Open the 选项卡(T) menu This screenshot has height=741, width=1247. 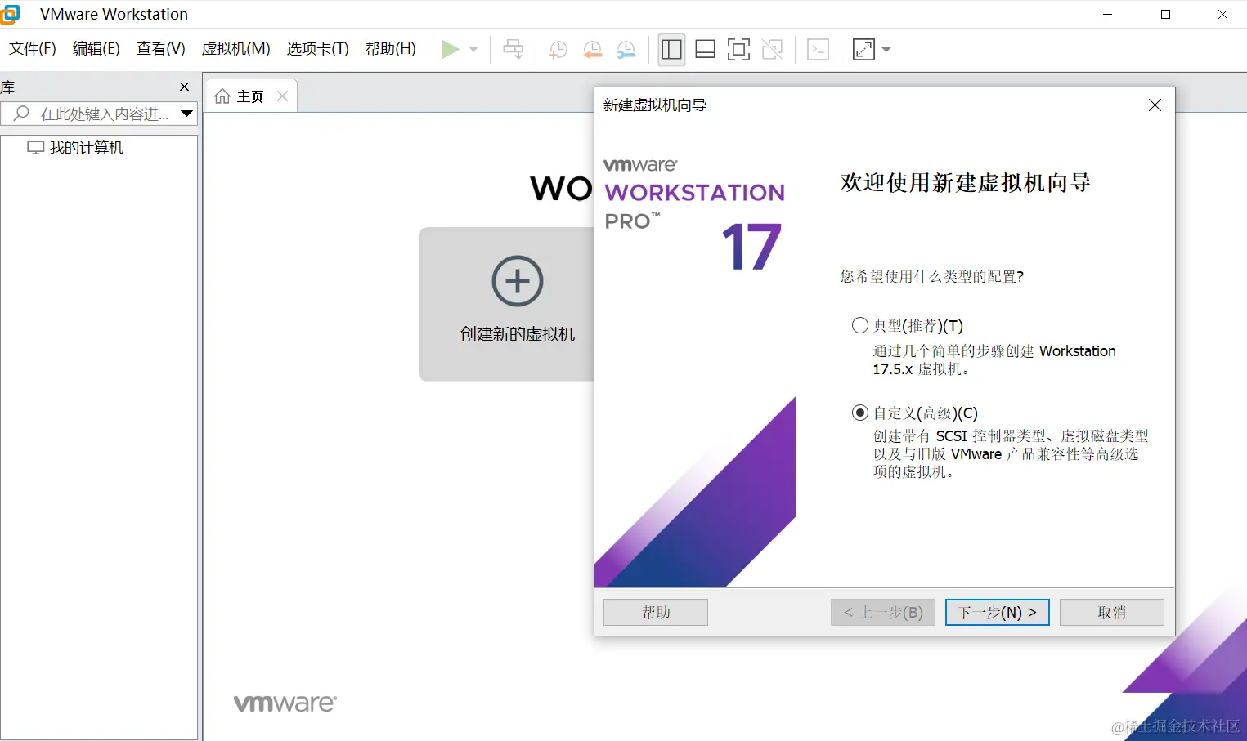click(318, 49)
